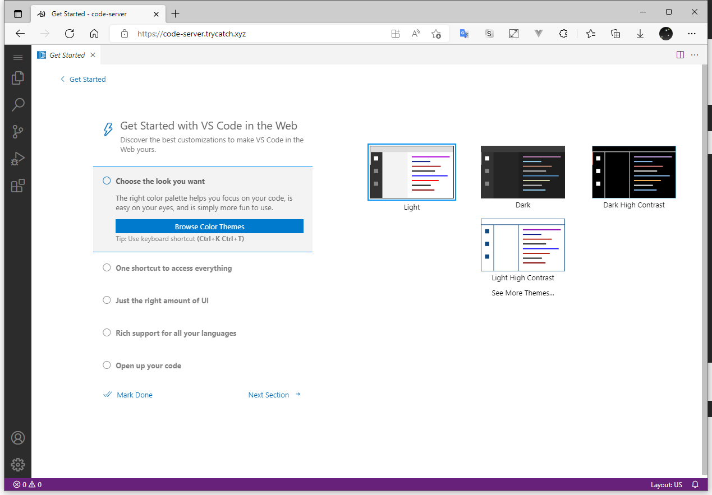Close the Get Started editor tab

pos(93,55)
